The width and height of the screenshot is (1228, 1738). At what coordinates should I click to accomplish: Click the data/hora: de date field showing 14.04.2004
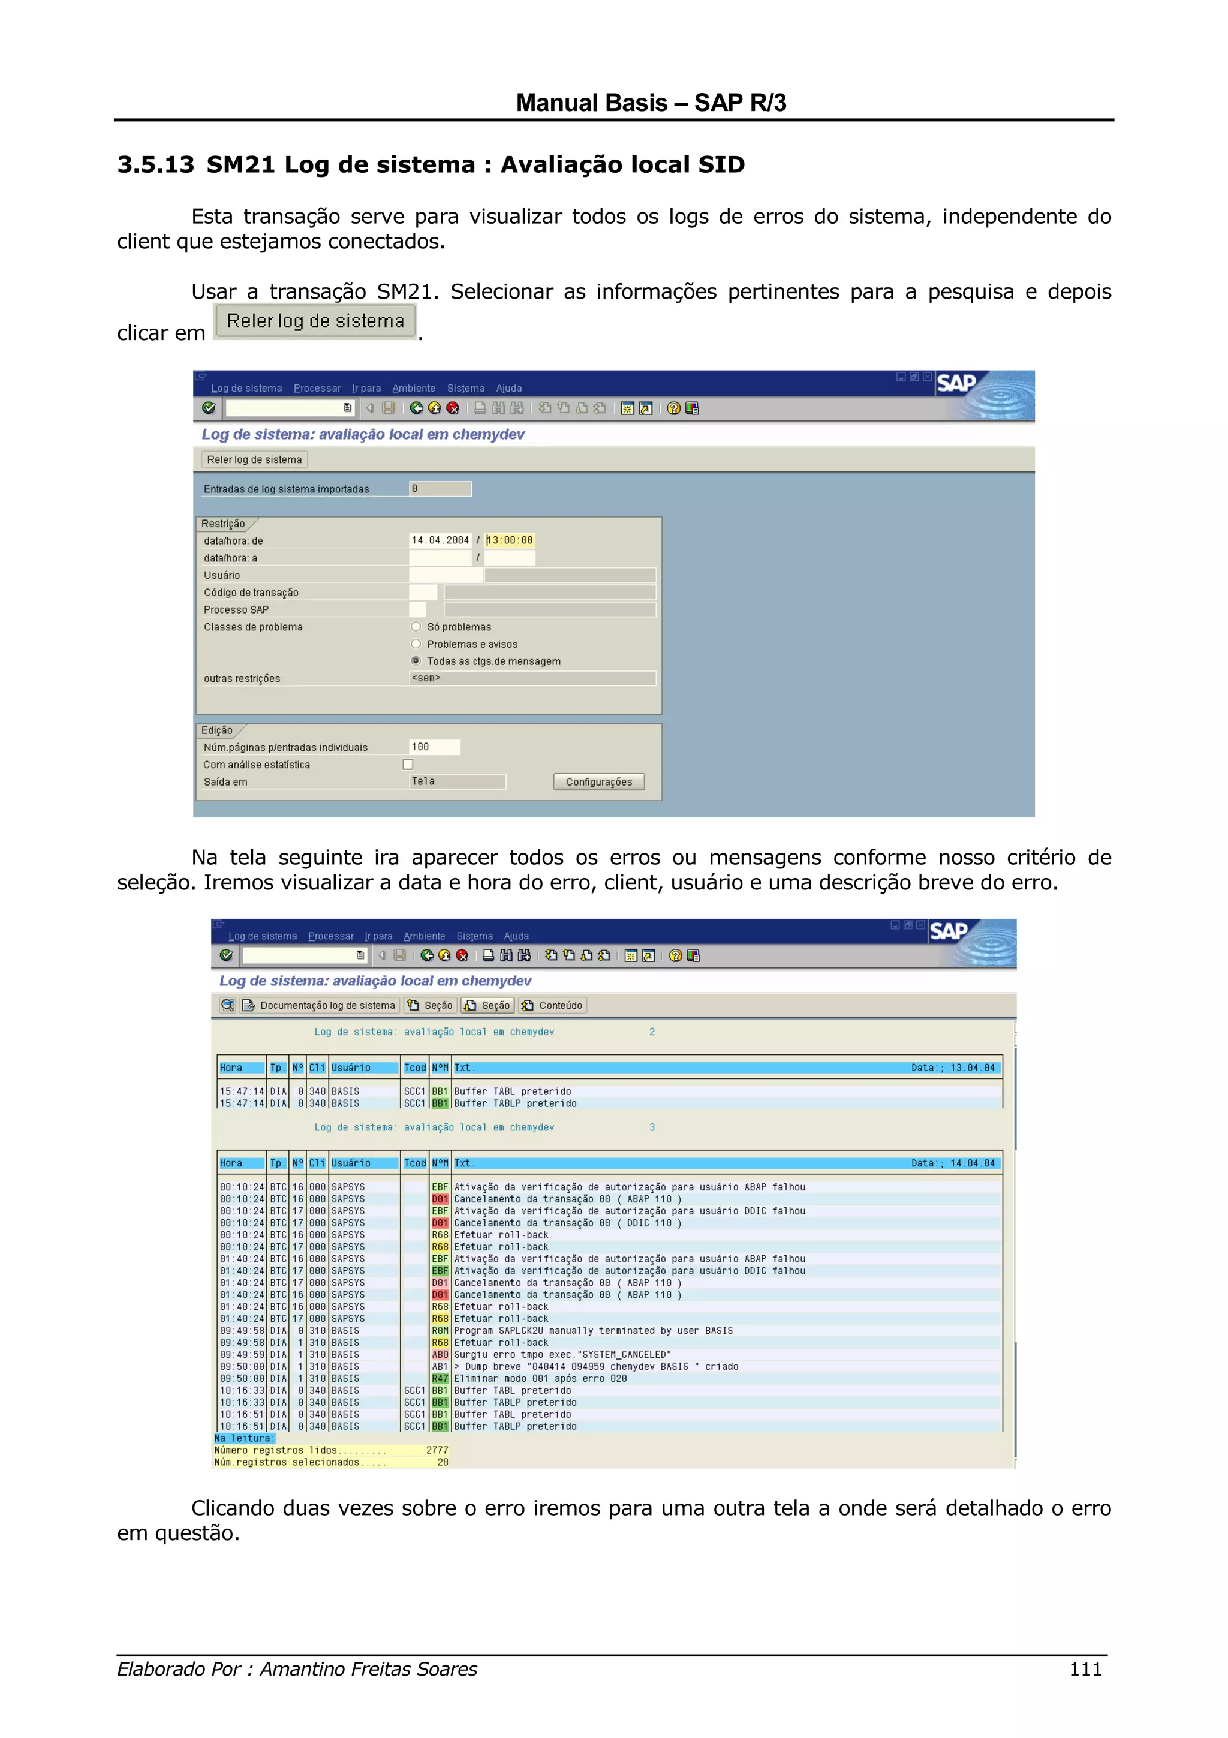(440, 540)
